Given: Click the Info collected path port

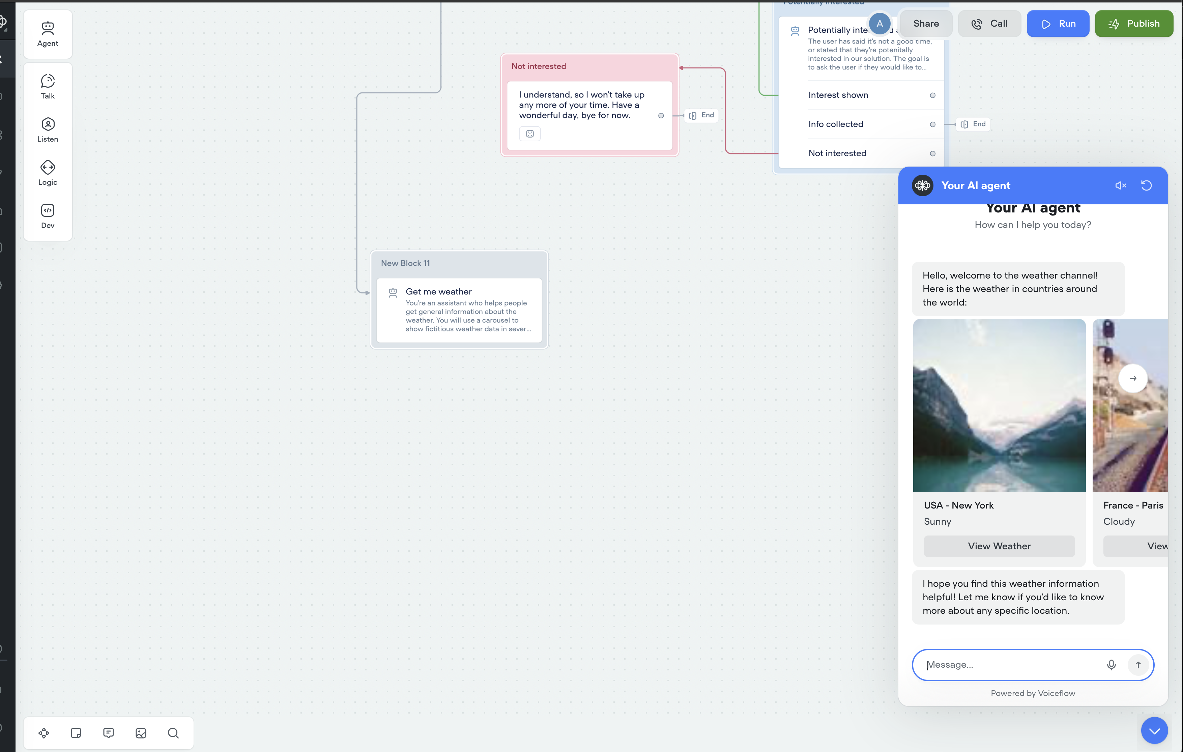Looking at the screenshot, I should pyautogui.click(x=932, y=124).
